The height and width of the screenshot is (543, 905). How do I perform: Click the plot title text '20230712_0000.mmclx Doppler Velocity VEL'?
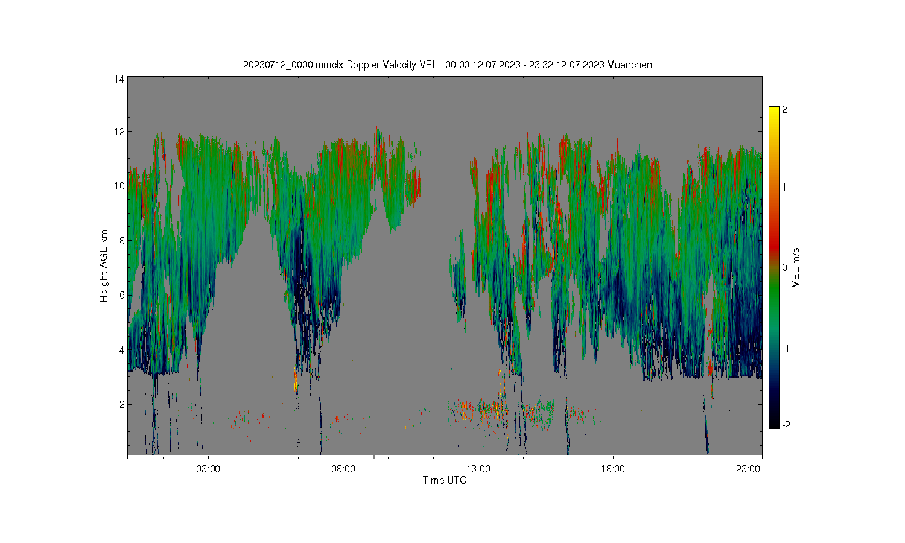coord(340,65)
